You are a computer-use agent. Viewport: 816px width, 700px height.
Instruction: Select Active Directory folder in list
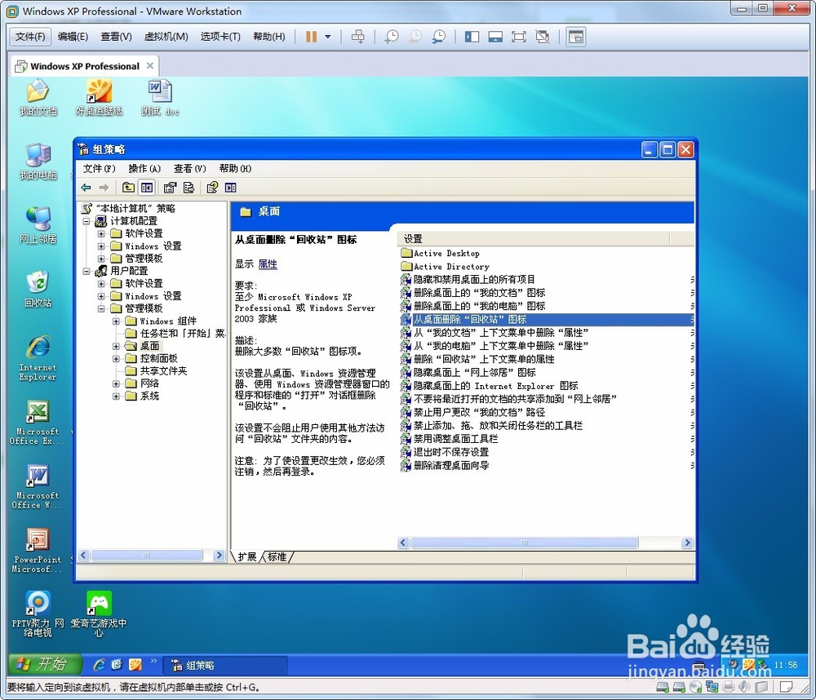pos(446,267)
